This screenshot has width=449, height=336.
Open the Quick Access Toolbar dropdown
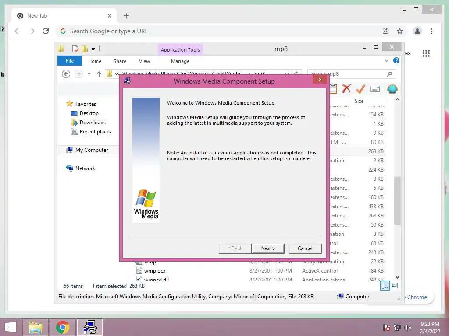coord(93,49)
